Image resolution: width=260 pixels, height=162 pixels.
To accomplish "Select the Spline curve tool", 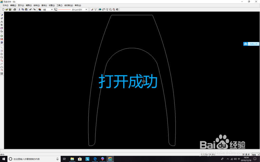I will click(x=2, y=64).
